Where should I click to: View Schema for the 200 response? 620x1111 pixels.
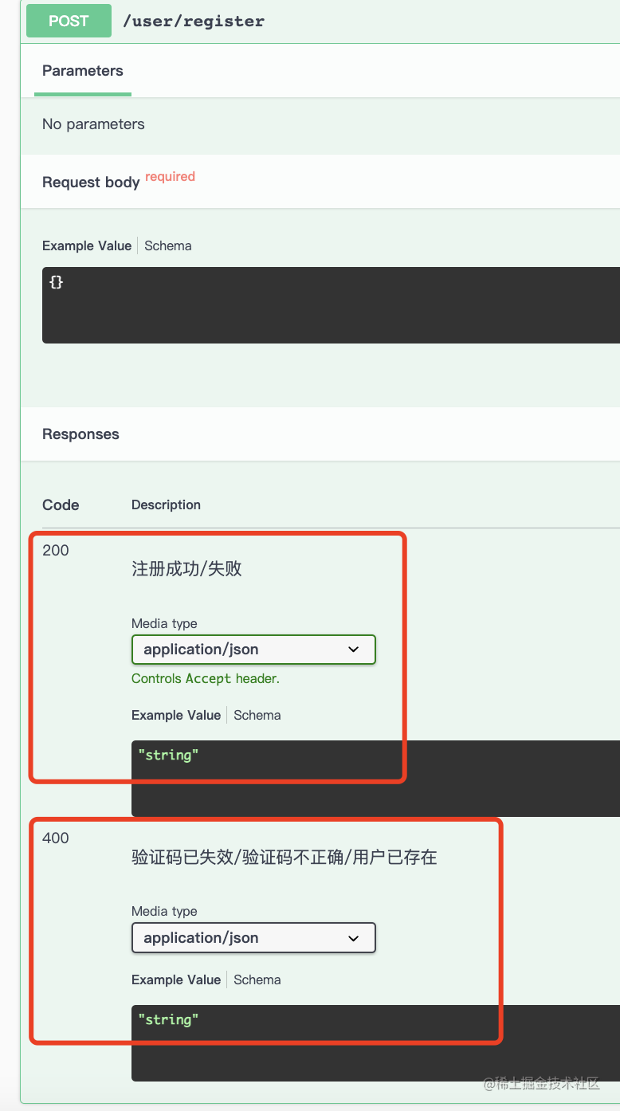tap(257, 715)
